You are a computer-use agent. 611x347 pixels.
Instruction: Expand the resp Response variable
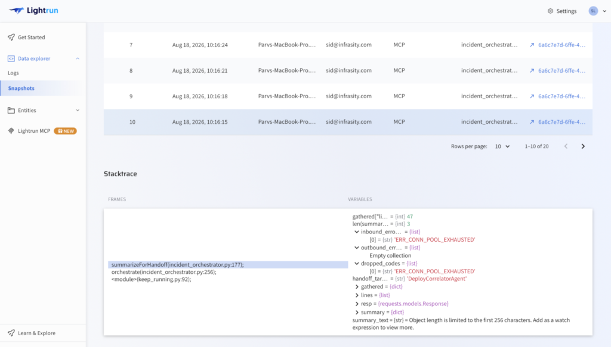tap(357, 304)
